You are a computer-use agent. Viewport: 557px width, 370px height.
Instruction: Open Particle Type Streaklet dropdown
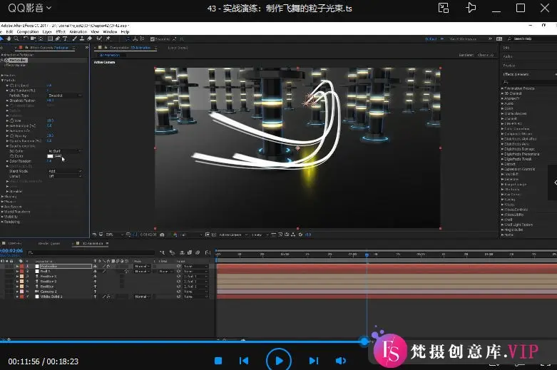pos(65,96)
